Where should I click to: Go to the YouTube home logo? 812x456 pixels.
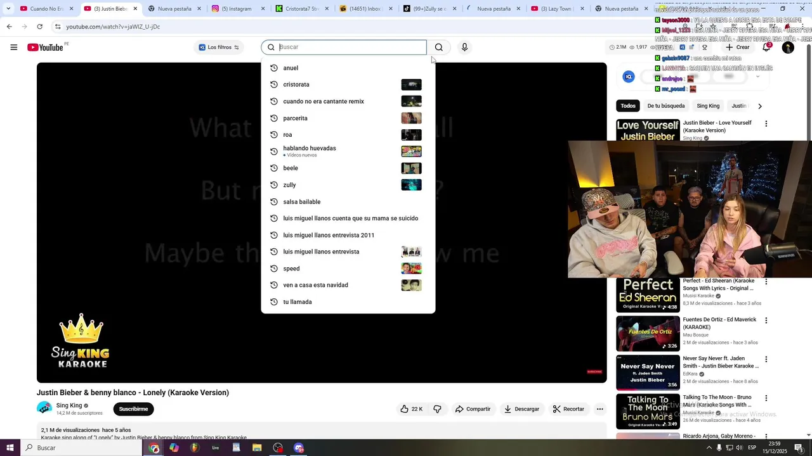click(x=46, y=47)
